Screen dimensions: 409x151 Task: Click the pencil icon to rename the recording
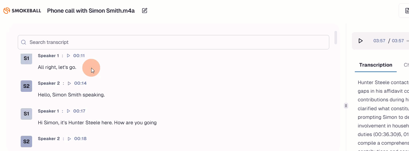tap(145, 11)
